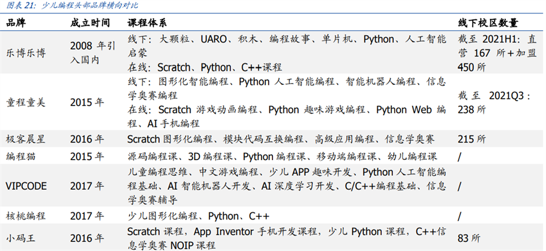The height and width of the screenshot is (251, 546).
Task: Click 2016 年 in the 小码王 row
Action: [x=87, y=238]
